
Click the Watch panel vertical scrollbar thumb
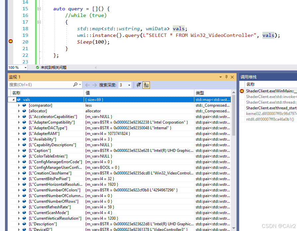pyautogui.click(x=234, y=115)
